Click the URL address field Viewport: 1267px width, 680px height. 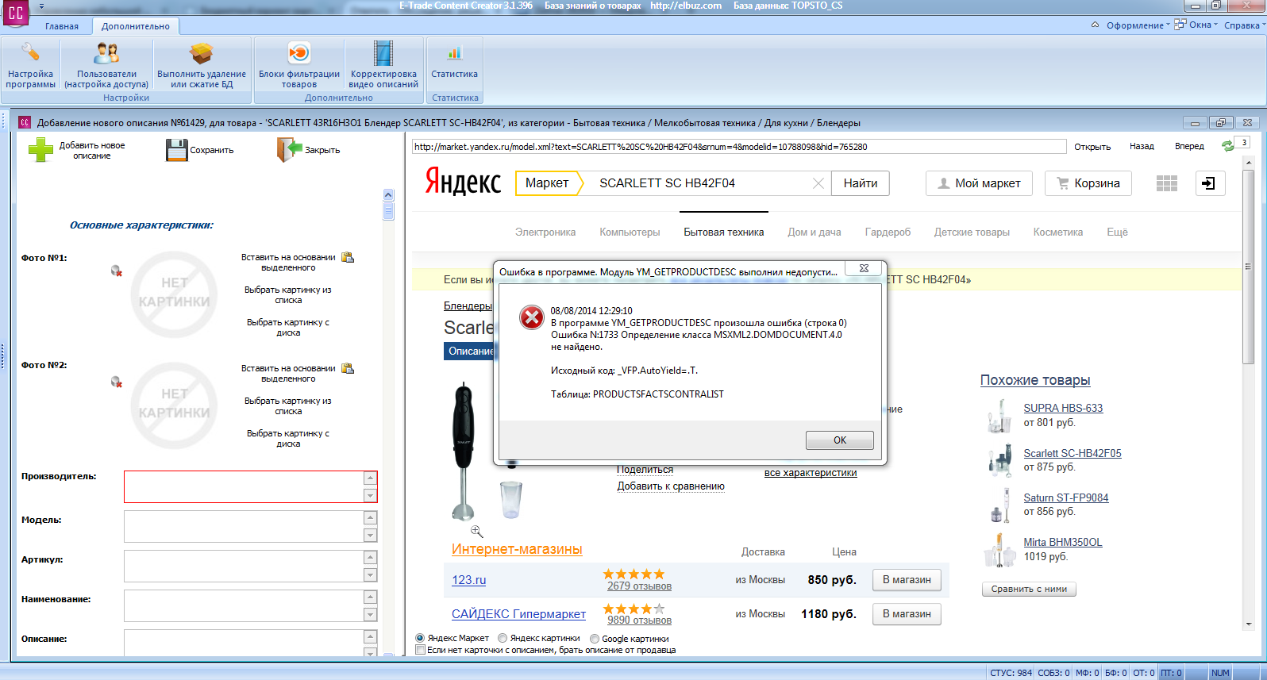tap(738, 147)
